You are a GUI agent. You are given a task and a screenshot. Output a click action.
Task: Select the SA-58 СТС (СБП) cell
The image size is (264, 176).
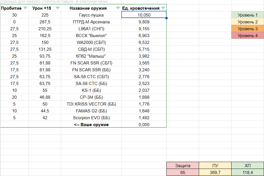(91, 76)
